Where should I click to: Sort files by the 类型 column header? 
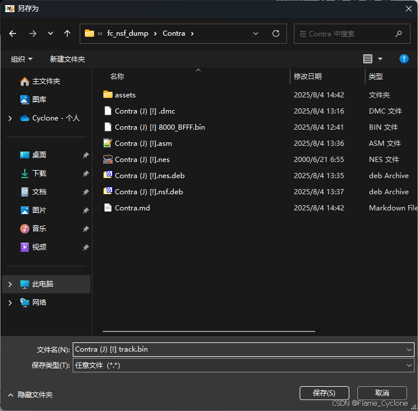coord(376,77)
